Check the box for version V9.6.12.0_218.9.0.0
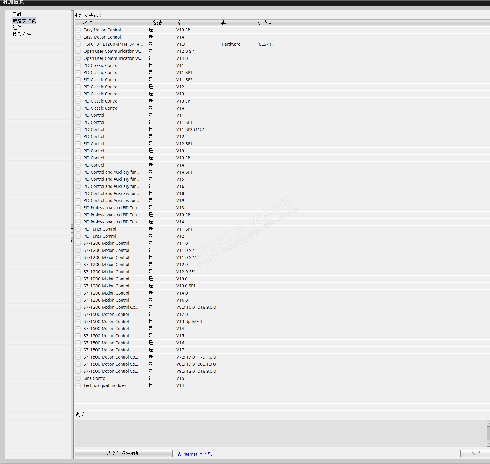The image size is (490, 464). (78, 371)
